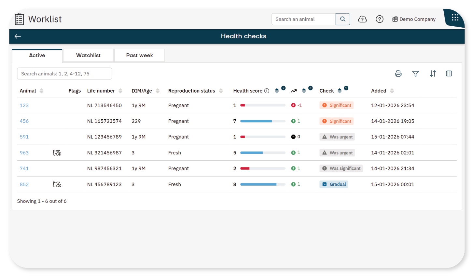Viewport: 473px width, 277px height.
Task: Click the magnifier search button
Action: pos(343,19)
